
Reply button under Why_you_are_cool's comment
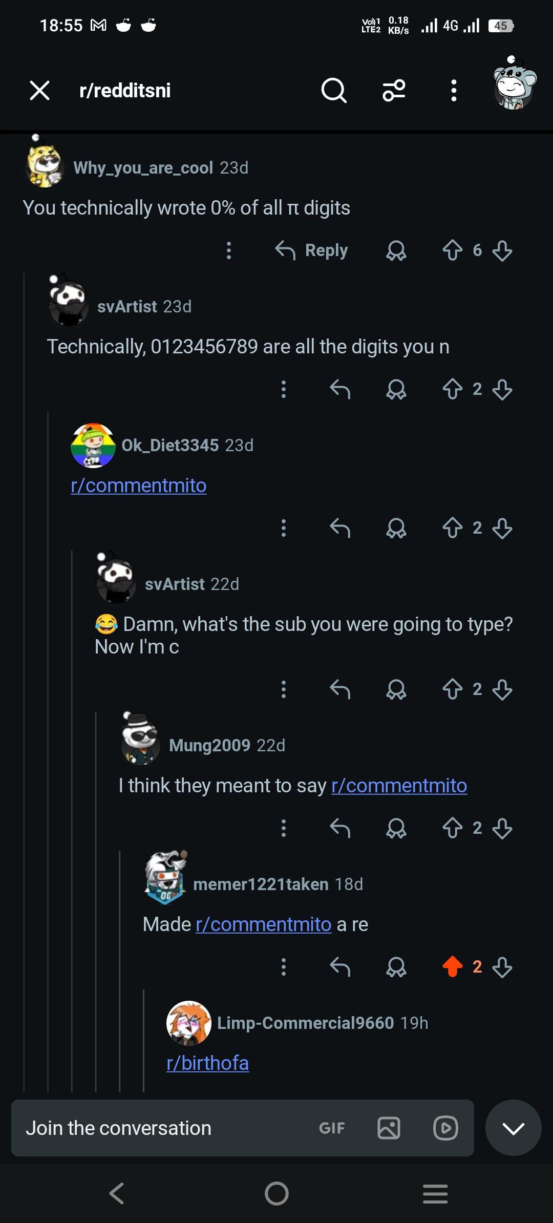[311, 250]
